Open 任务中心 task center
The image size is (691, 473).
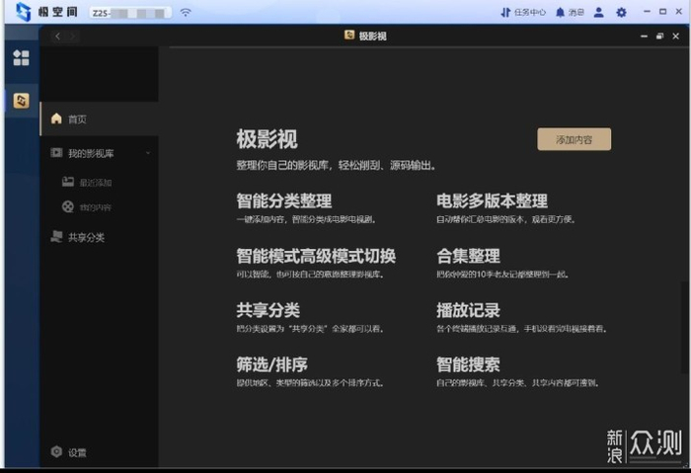[522, 13]
